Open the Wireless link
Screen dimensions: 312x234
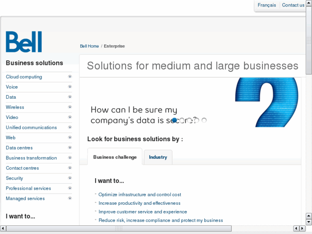[15, 107]
